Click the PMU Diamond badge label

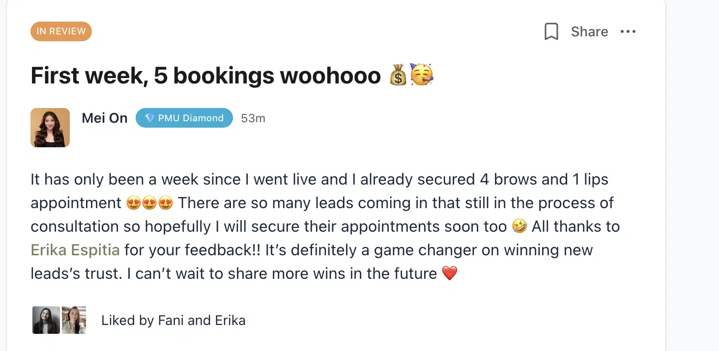[x=191, y=118]
